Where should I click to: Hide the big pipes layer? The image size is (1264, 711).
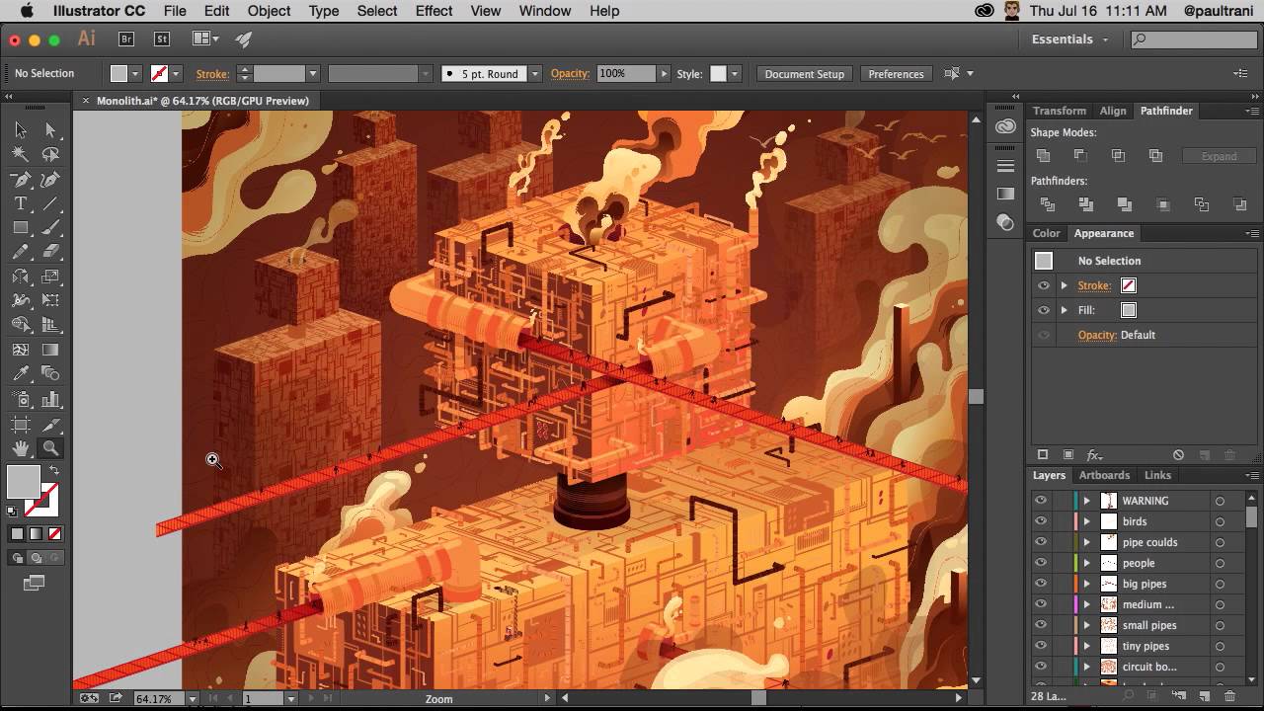1040,584
